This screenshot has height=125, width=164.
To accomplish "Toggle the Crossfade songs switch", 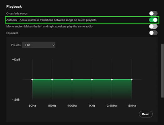I will tap(153, 13).
